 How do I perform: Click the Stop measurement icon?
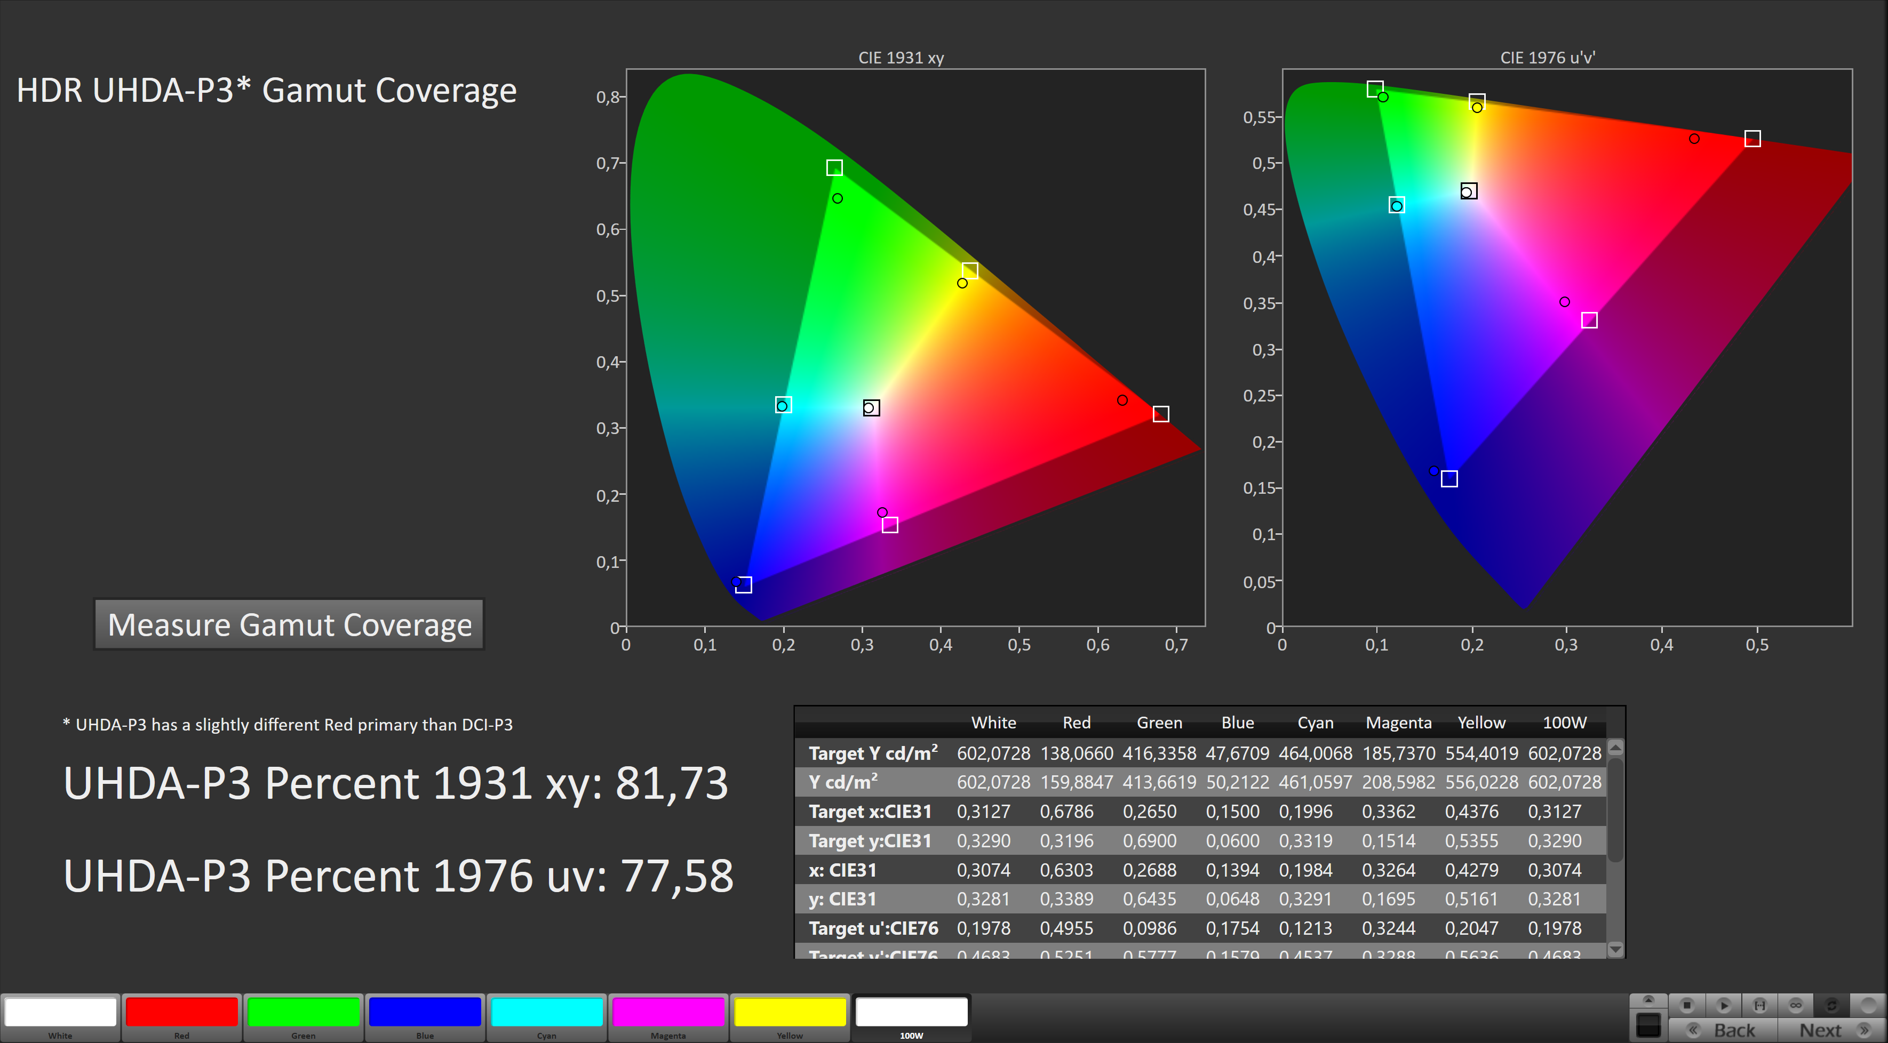pyautogui.click(x=1686, y=1005)
